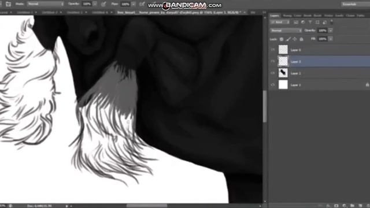
Task: Switch to the Color panel tab
Action: [297, 16]
